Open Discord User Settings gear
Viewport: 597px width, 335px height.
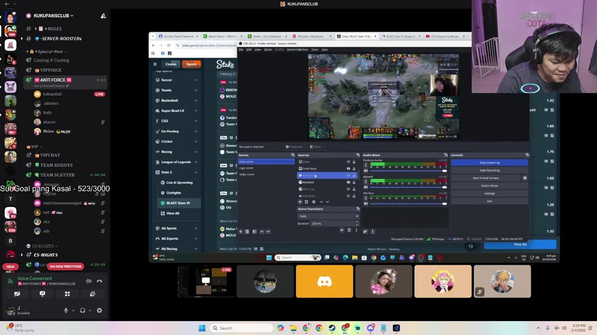pyautogui.click(x=99, y=310)
